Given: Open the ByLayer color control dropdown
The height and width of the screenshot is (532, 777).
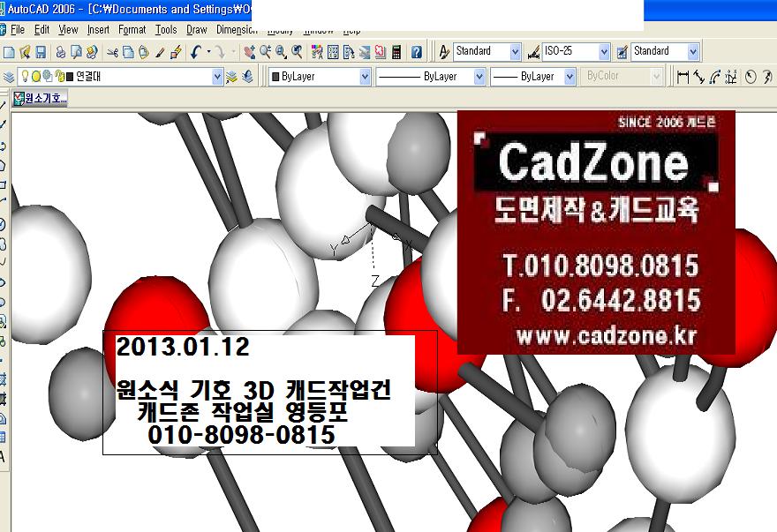Looking at the screenshot, I should 365,77.
